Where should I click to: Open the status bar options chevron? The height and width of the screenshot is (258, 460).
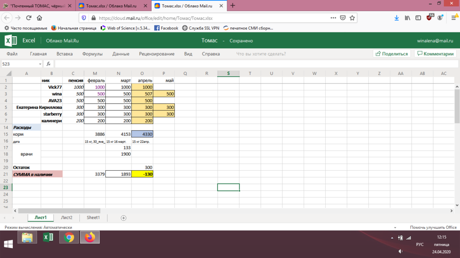pos(395,227)
